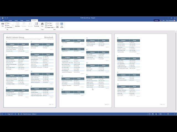
Task: Select the second report page
Action: 85,71
